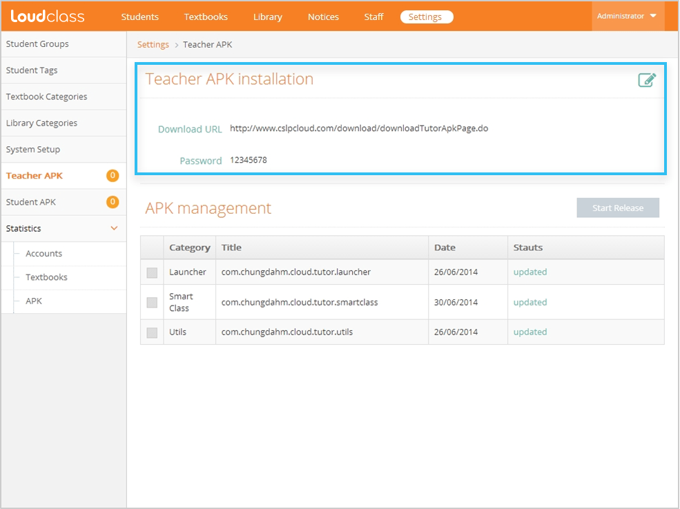Click com.chungdahm.cloud.tutor.smartclass title
This screenshot has width=680, height=509.
300,302
